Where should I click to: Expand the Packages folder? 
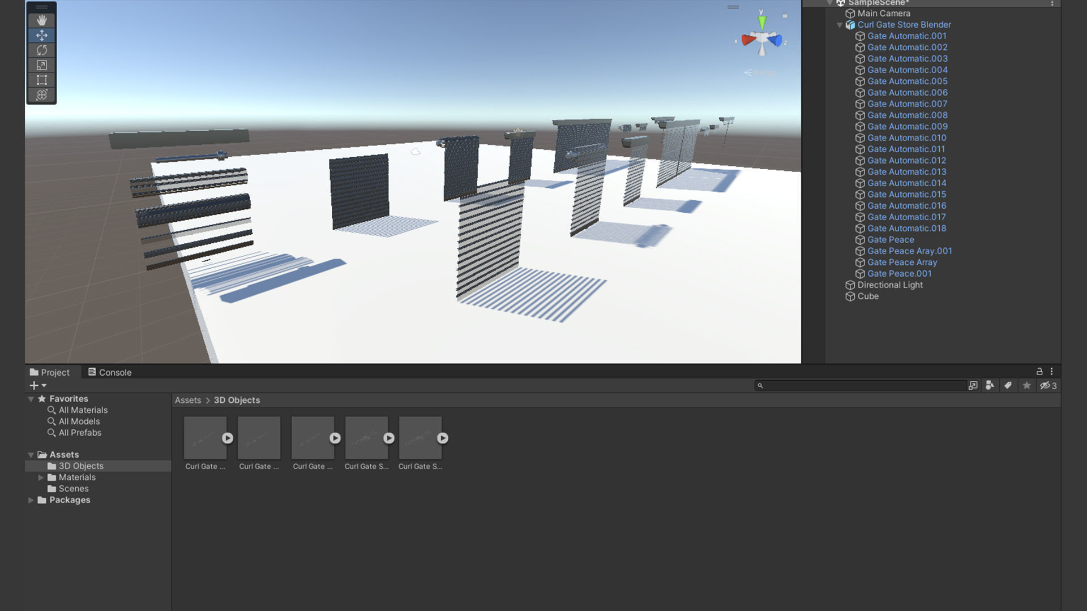[31, 500]
